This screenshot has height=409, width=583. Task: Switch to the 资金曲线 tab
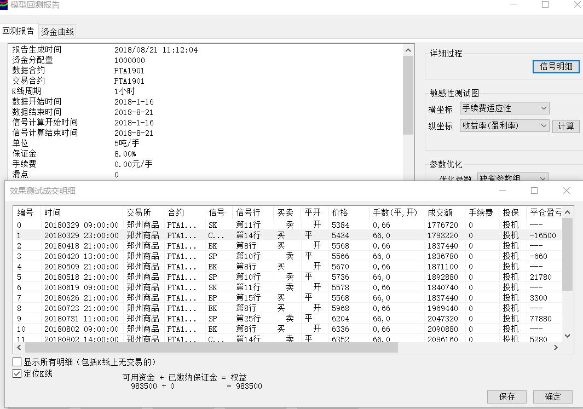pyautogui.click(x=57, y=32)
